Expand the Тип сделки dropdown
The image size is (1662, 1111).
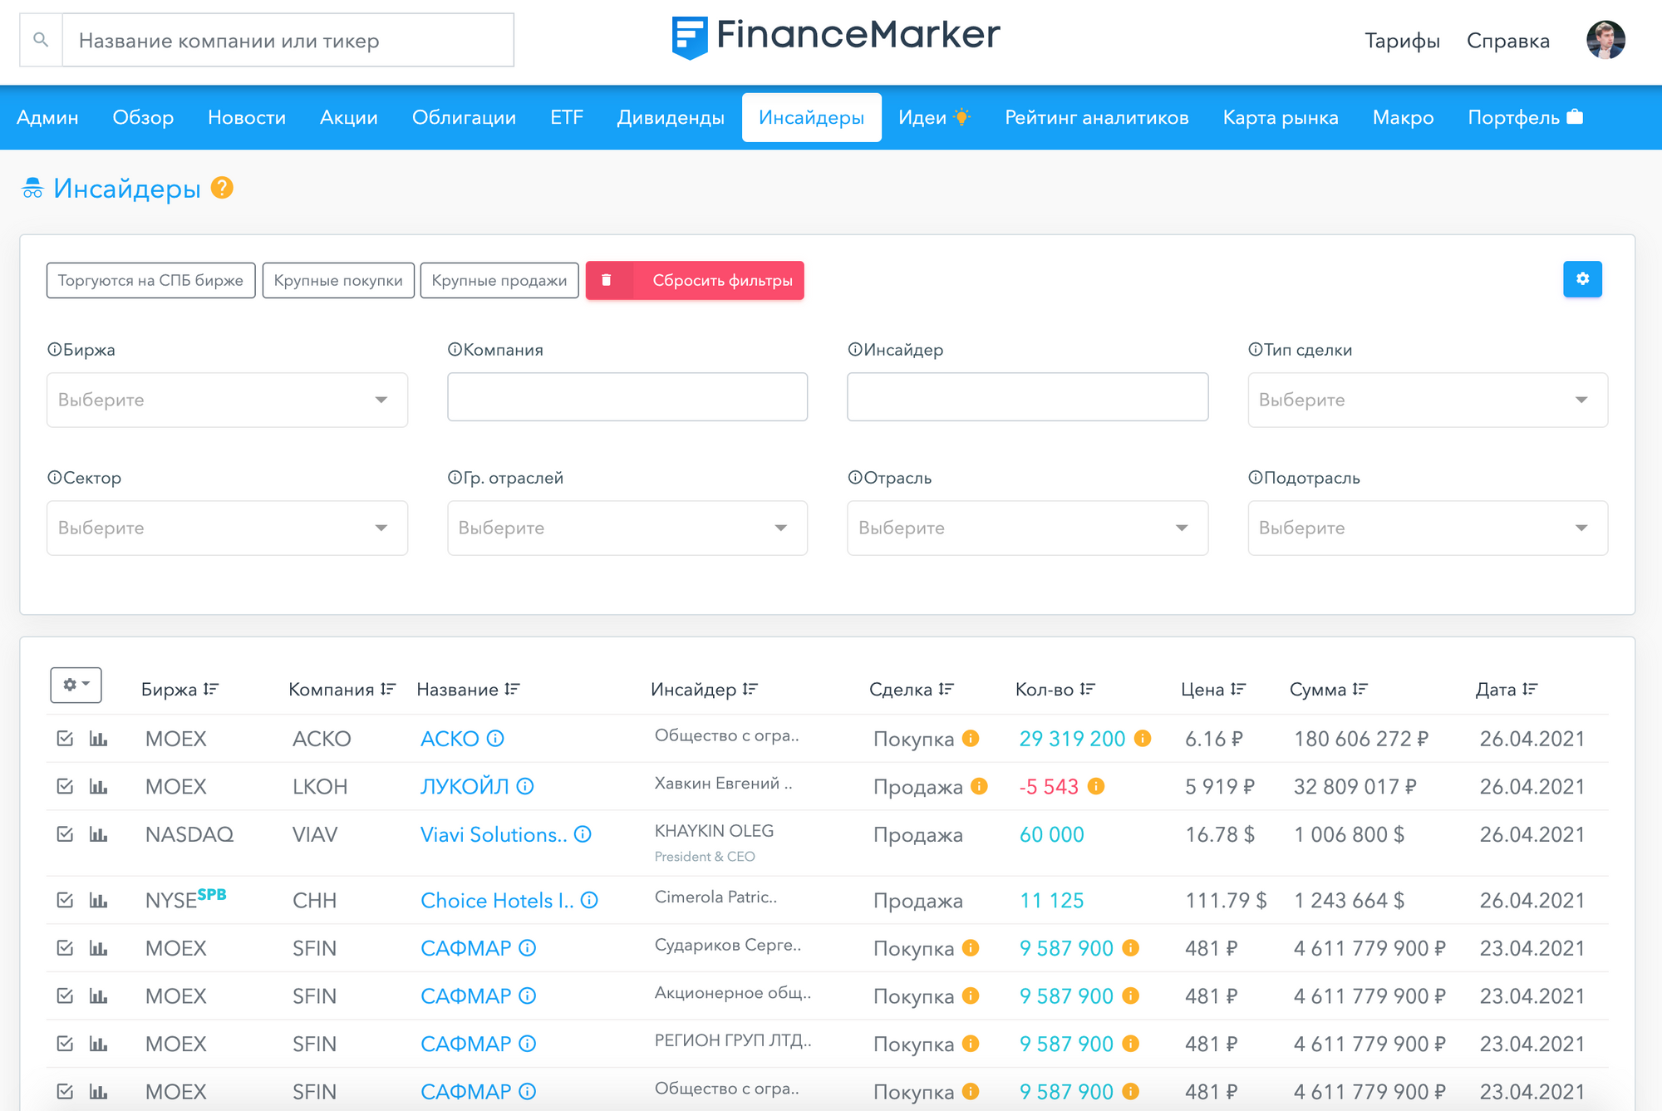[1428, 400]
